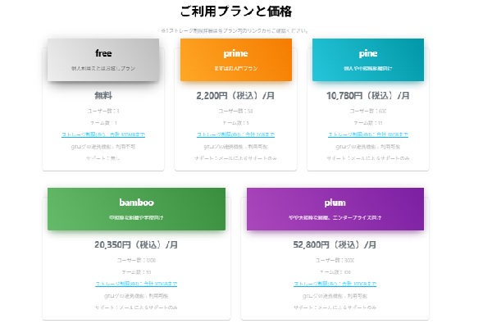Click the 無料 price on free plan

[x=103, y=96]
